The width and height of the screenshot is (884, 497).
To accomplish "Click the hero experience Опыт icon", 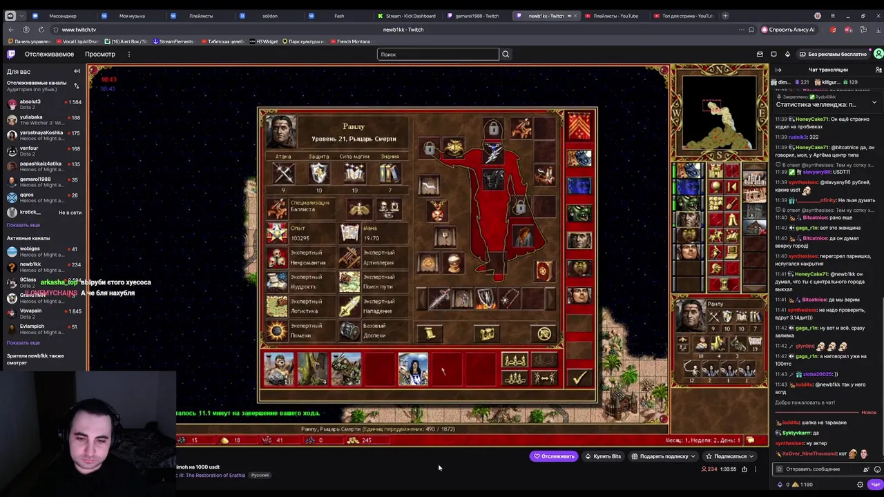I will pyautogui.click(x=277, y=233).
